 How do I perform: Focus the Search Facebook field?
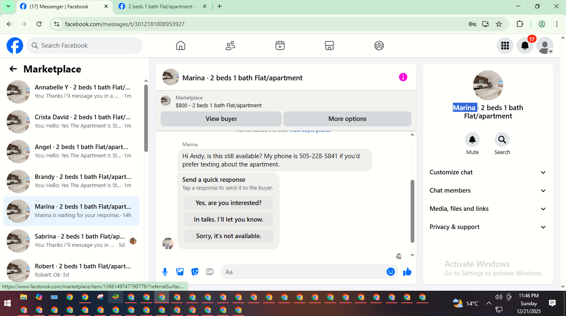(x=85, y=46)
